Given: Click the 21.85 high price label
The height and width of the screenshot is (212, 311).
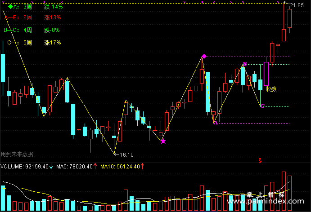Looking at the screenshot, I should coord(297,5).
